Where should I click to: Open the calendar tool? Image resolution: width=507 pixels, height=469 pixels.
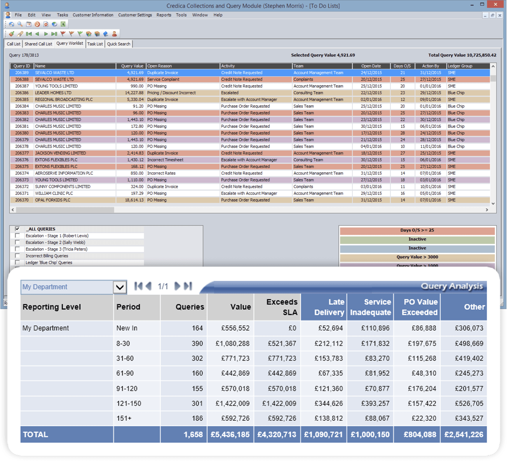click(x=29, y=24)
